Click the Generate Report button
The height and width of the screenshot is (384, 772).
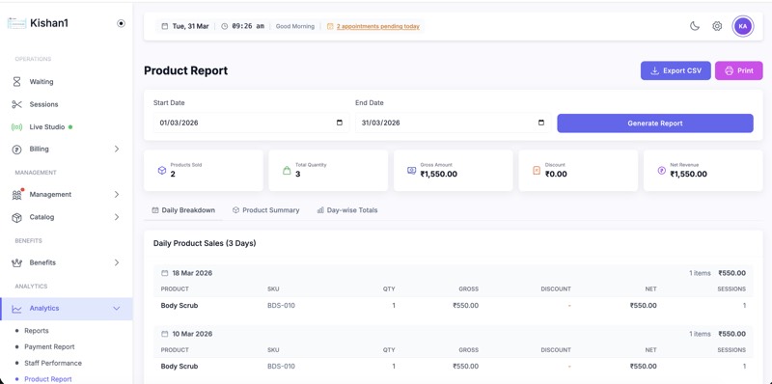(655, 123)
